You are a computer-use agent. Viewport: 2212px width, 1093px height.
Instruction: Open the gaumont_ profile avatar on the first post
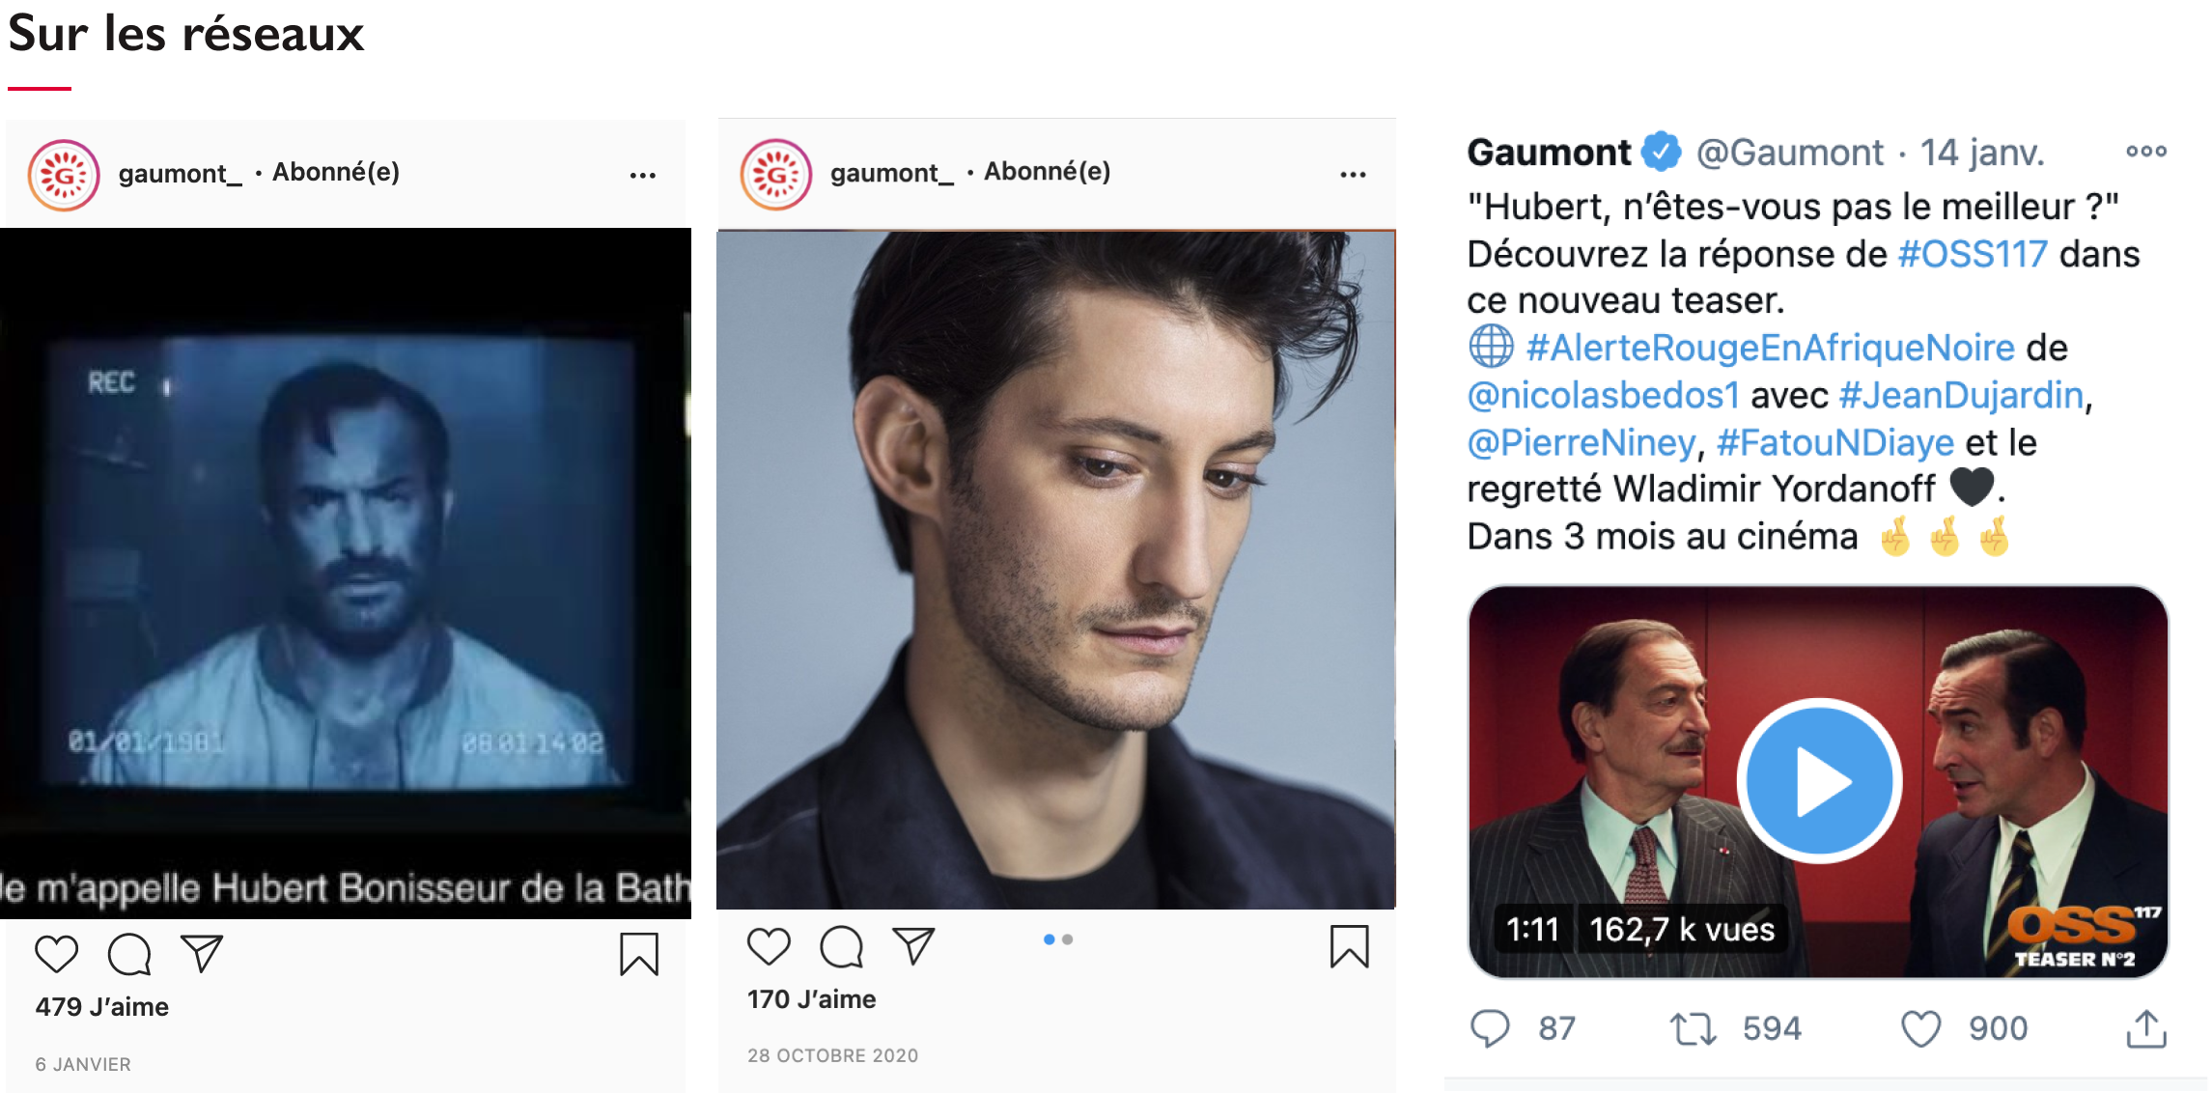point(64,175)
